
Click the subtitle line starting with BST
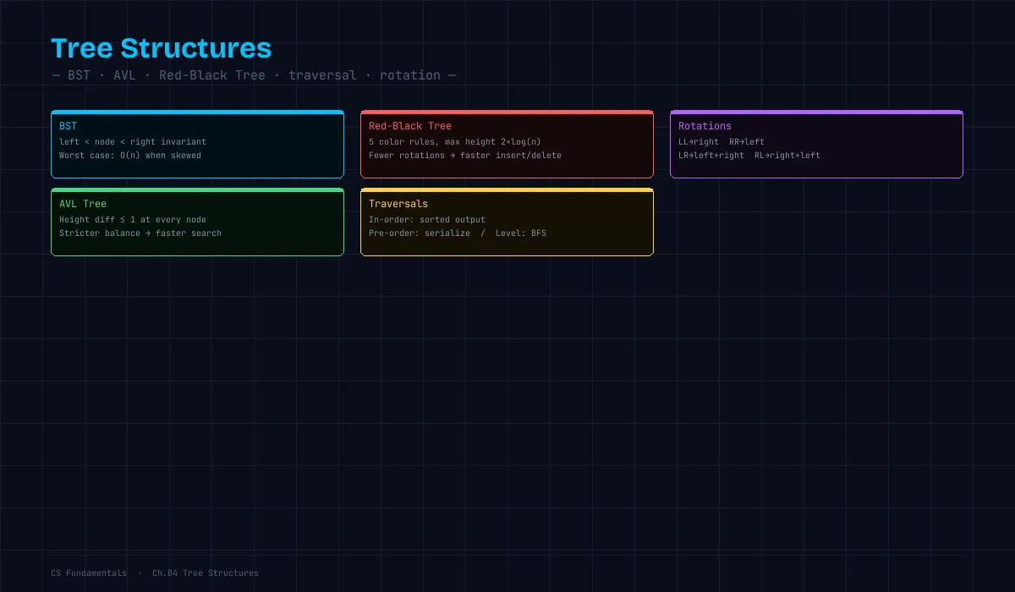click(x=255, y=75)
